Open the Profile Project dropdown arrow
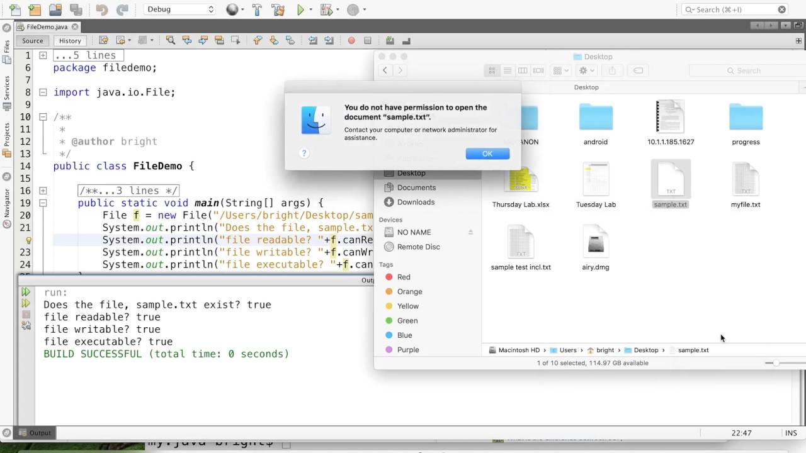806x453 pixels. pyautogui.click(x=364, y=10)
